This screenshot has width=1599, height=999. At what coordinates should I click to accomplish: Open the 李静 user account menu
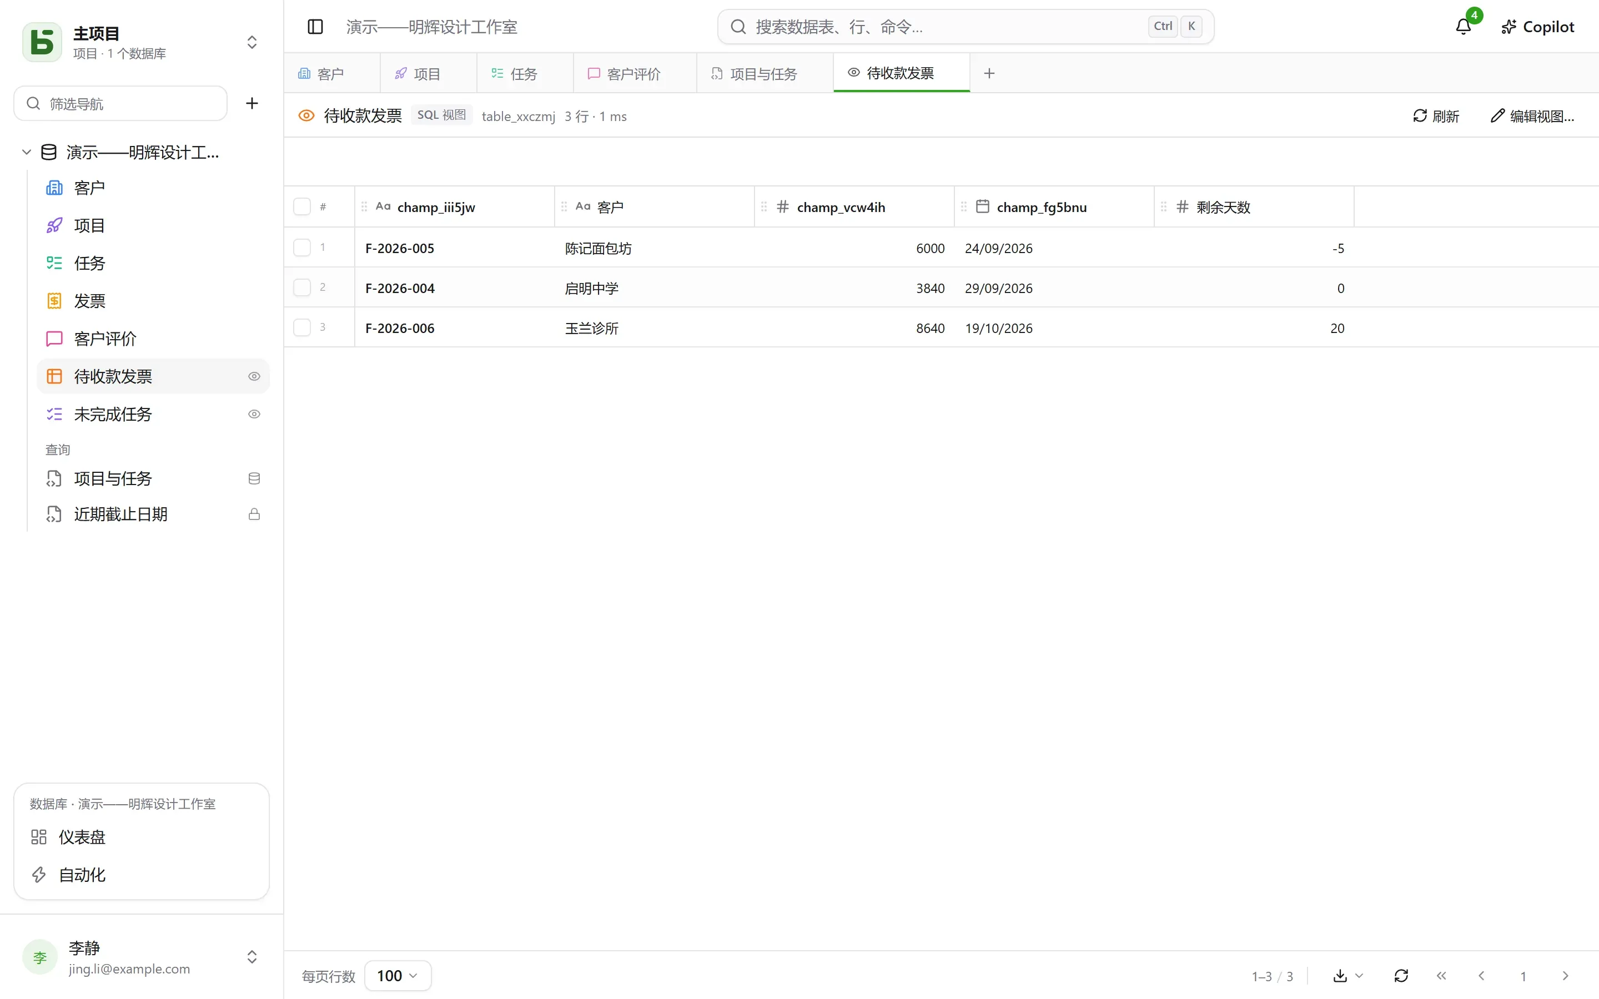point(142,957)
